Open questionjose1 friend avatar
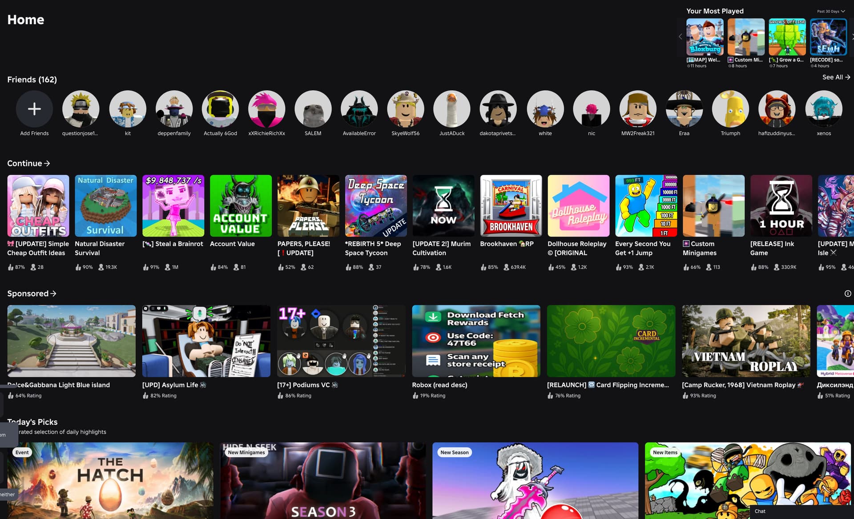854x519 pixels. 81,109
